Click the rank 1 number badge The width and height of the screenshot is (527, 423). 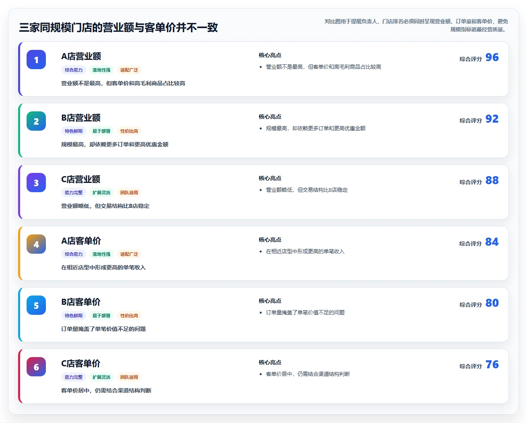point(36,60)
